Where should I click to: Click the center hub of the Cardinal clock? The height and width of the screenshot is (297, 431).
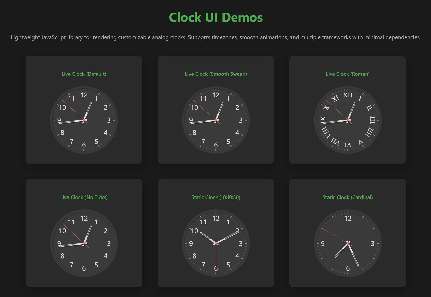tap(348, 243)
